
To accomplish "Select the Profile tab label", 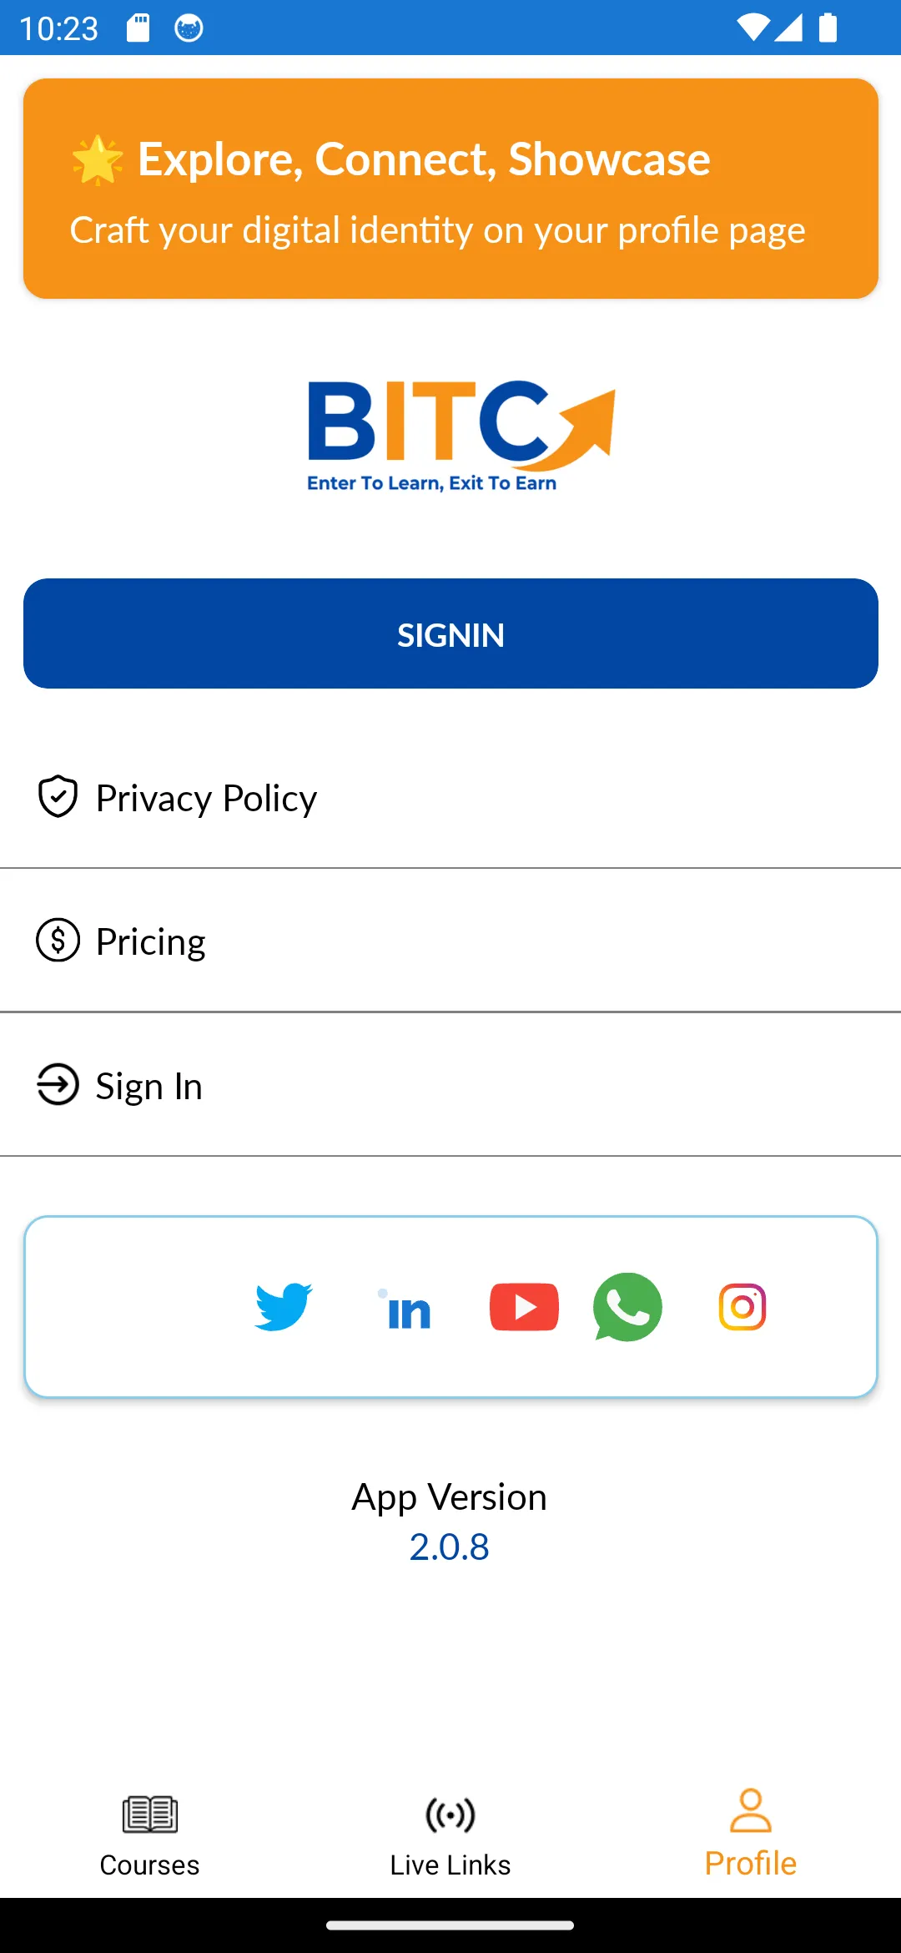I will 751,1863.
